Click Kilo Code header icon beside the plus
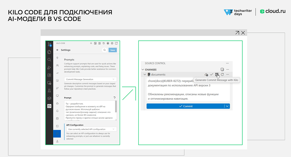 (95, 43)
